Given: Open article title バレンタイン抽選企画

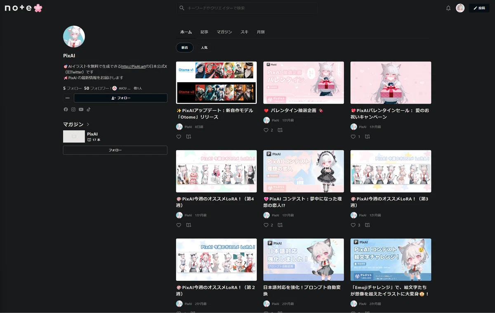Looking at the screenshot, I should pyautogui.click(x=293, y=110).
